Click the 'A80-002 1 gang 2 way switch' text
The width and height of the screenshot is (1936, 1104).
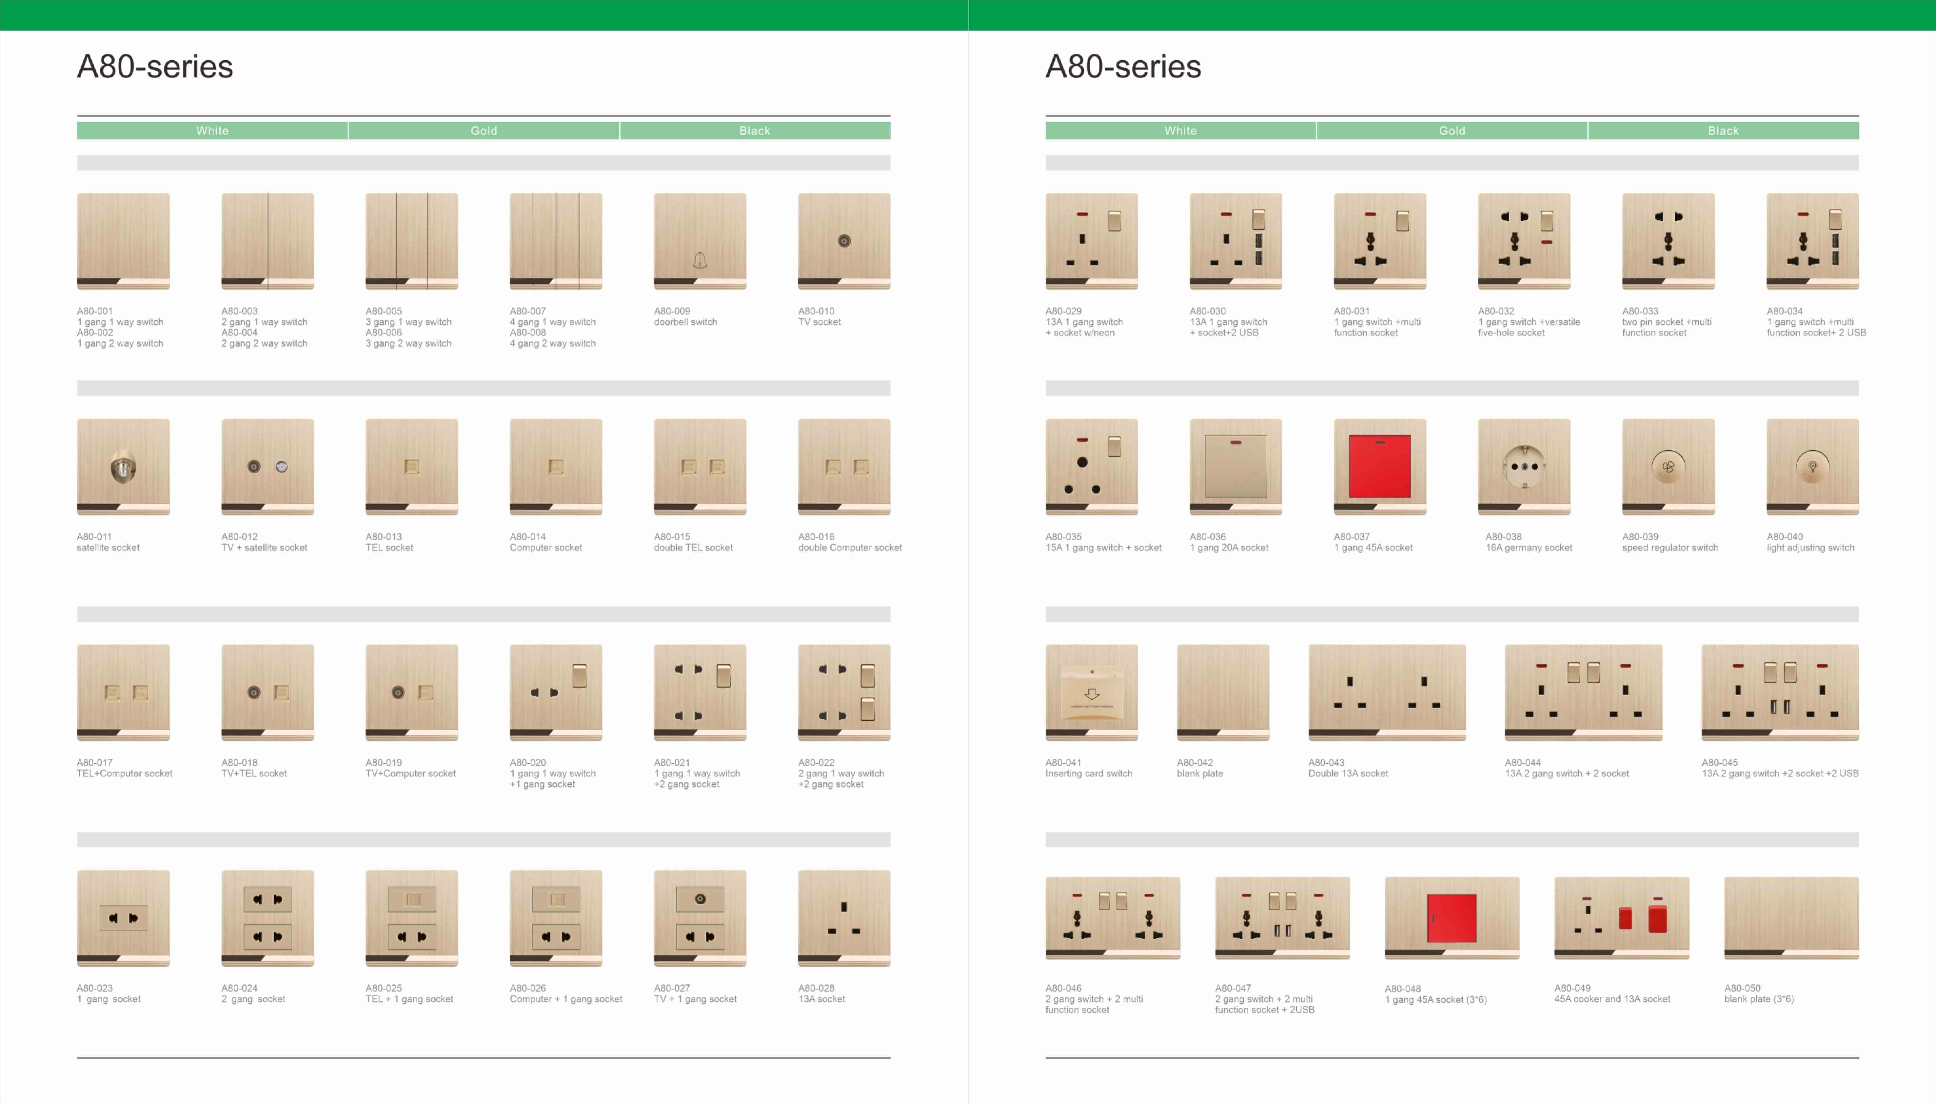pyautogui.click(x=120, y=338)
